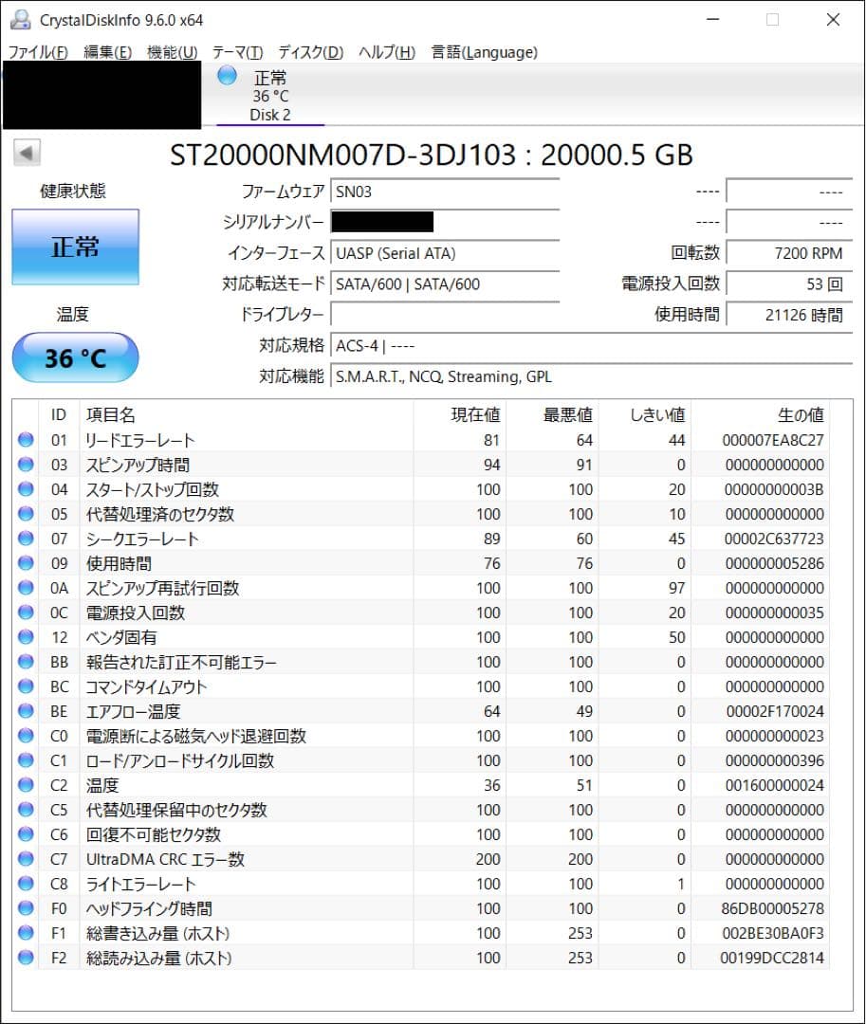Open the ヘルプ menu
This screenshot has height=1024, width=866.
pos(385,53)
